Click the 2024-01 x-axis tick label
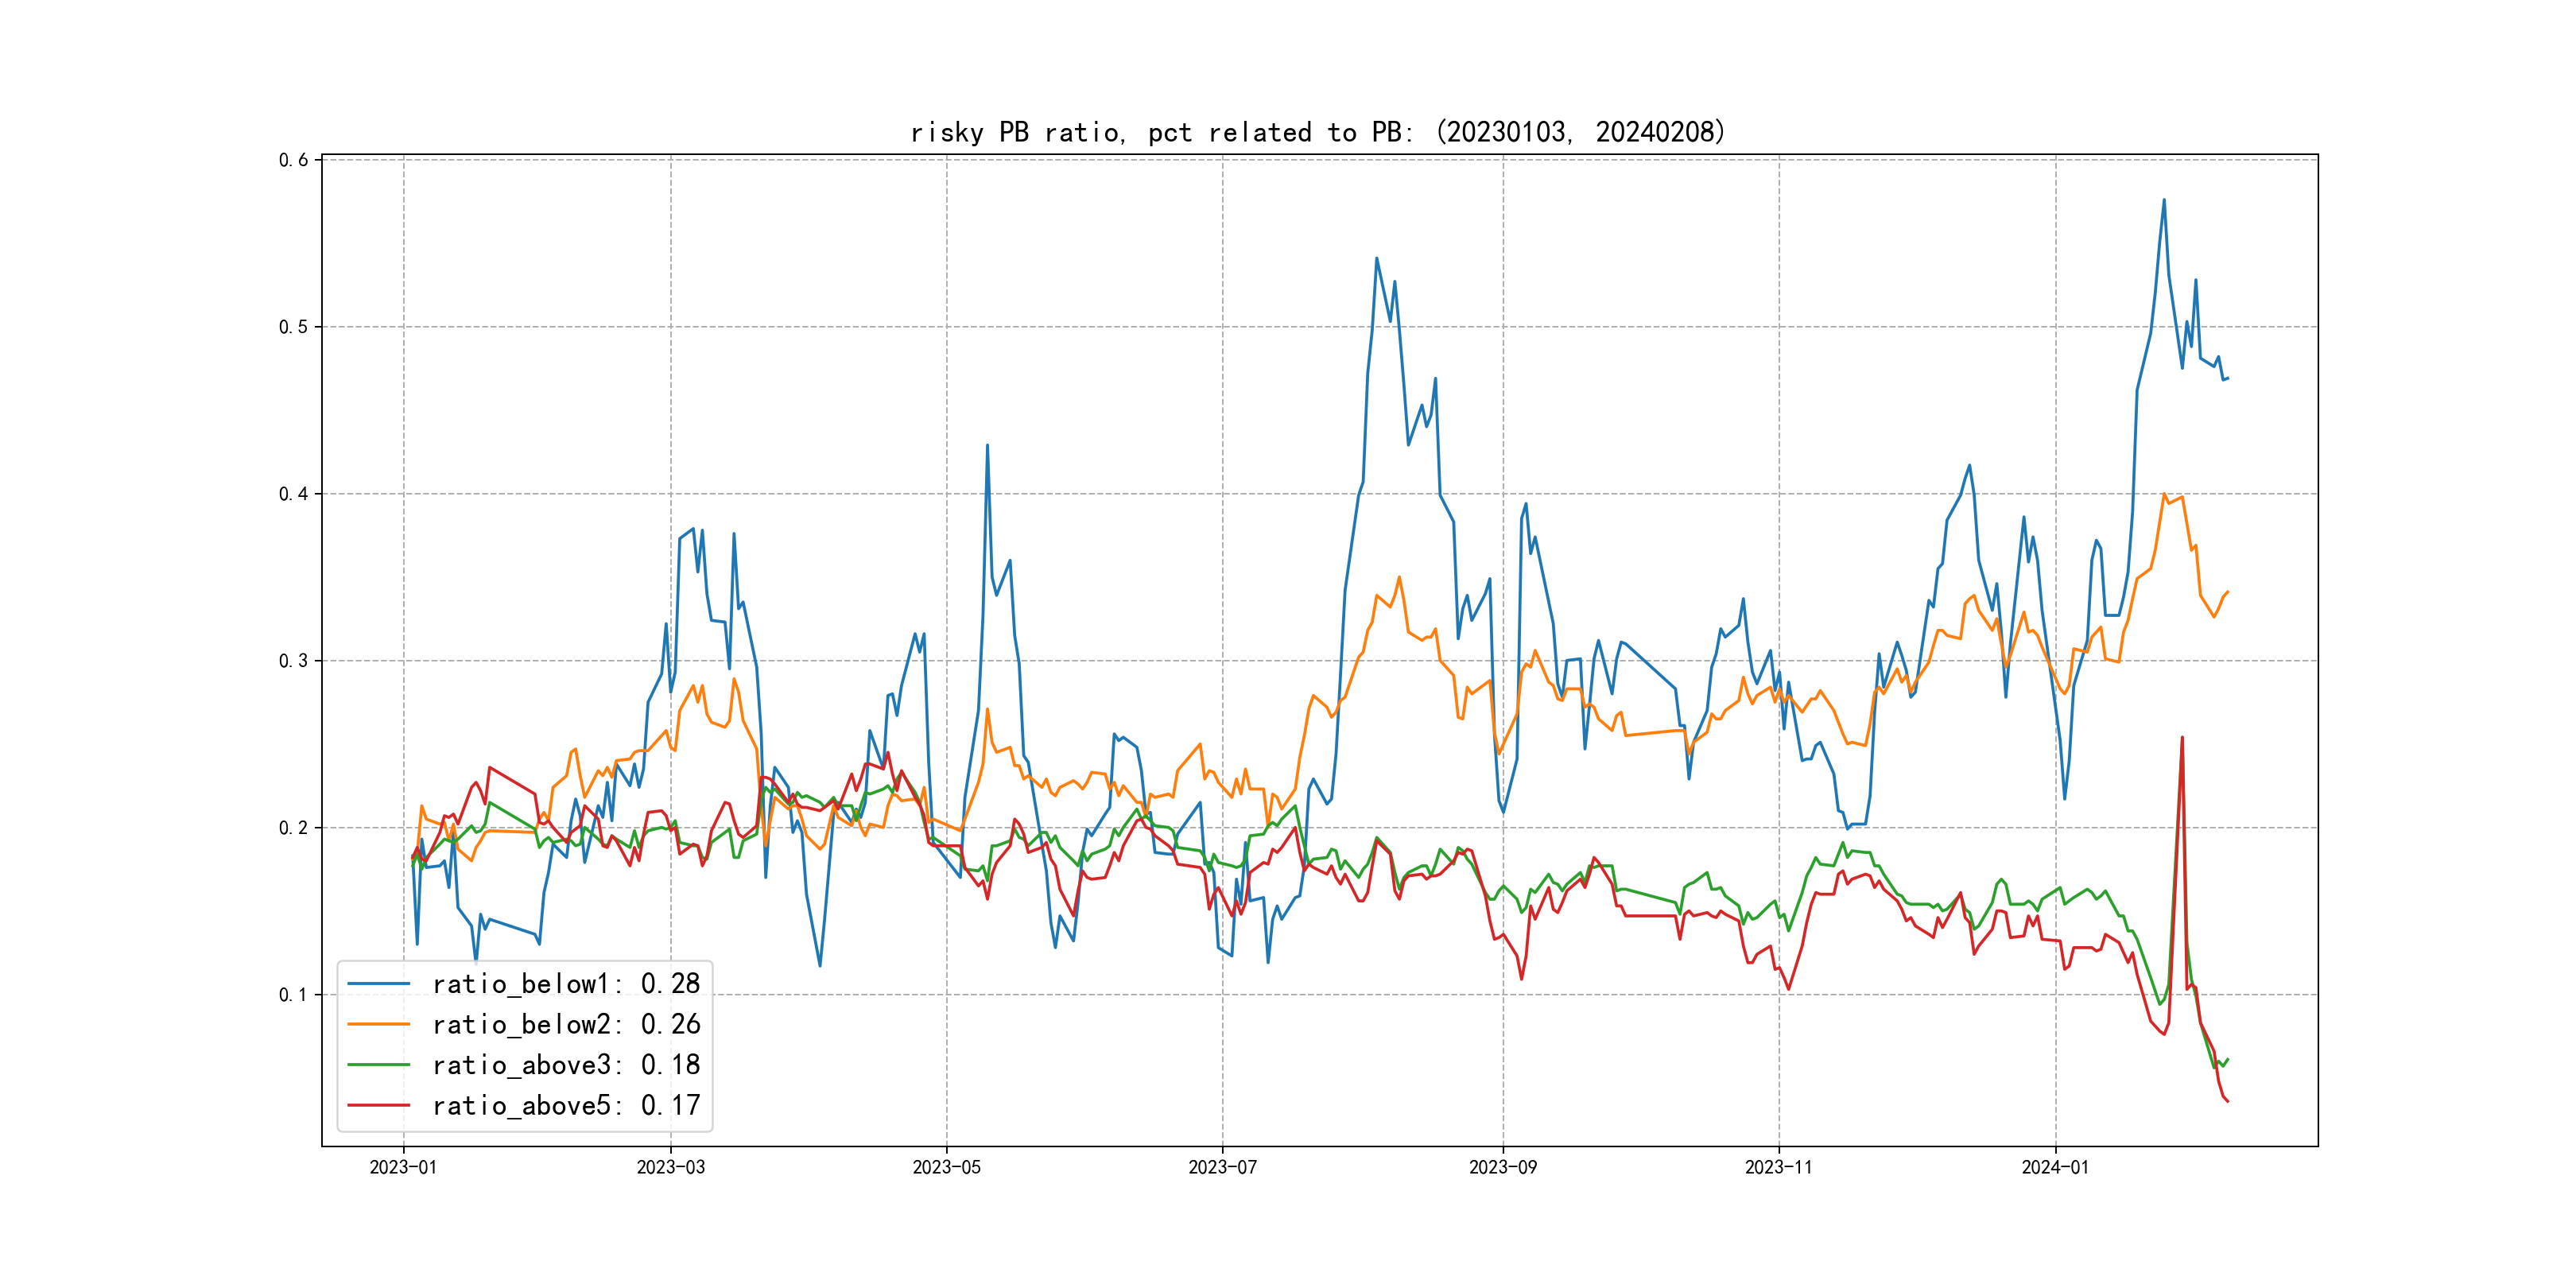The height and width of the screenshot is (1288, 2576). 2055,1167
